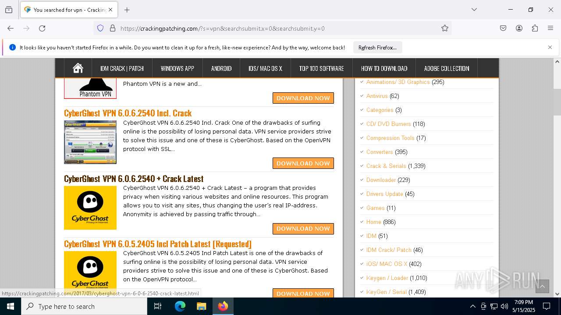
Task: Download Now for CyberGhost 6.0.5.2405 post
Action: point(303,293)
